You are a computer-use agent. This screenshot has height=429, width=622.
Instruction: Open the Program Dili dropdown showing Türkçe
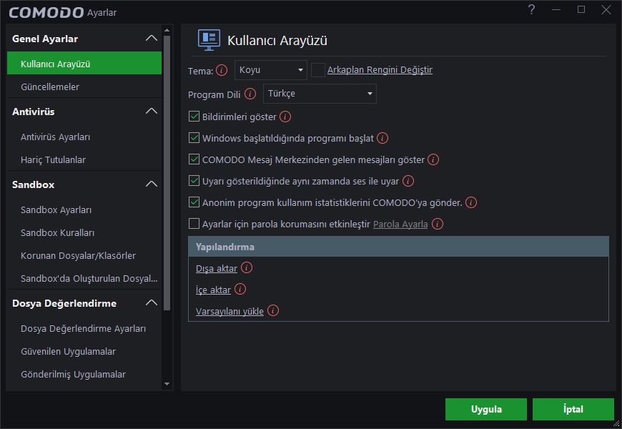click(320, 94)
